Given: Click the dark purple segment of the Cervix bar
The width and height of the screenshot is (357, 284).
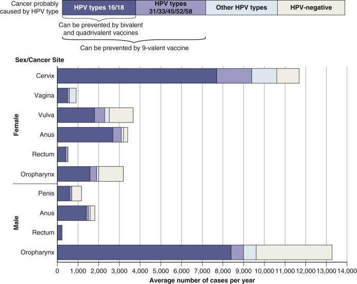Looking at the screenshot, I should click(137, 76).
